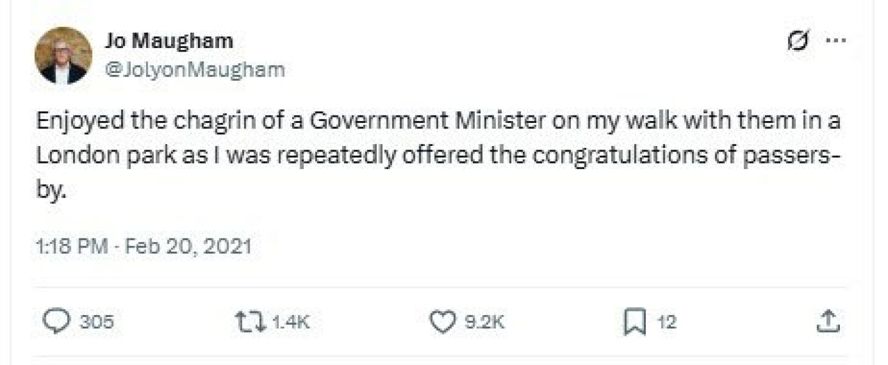Screen dimensions: 888x365
Task: Bookmark the tweet with the bookmark icon
Action: coord(635,322)
